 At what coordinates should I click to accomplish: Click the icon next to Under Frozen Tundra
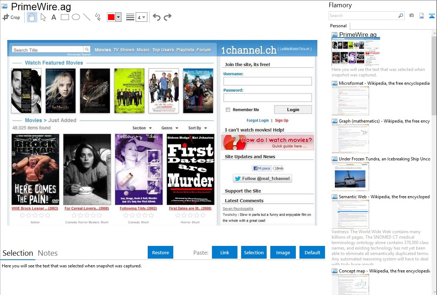(x=334, y=159)
